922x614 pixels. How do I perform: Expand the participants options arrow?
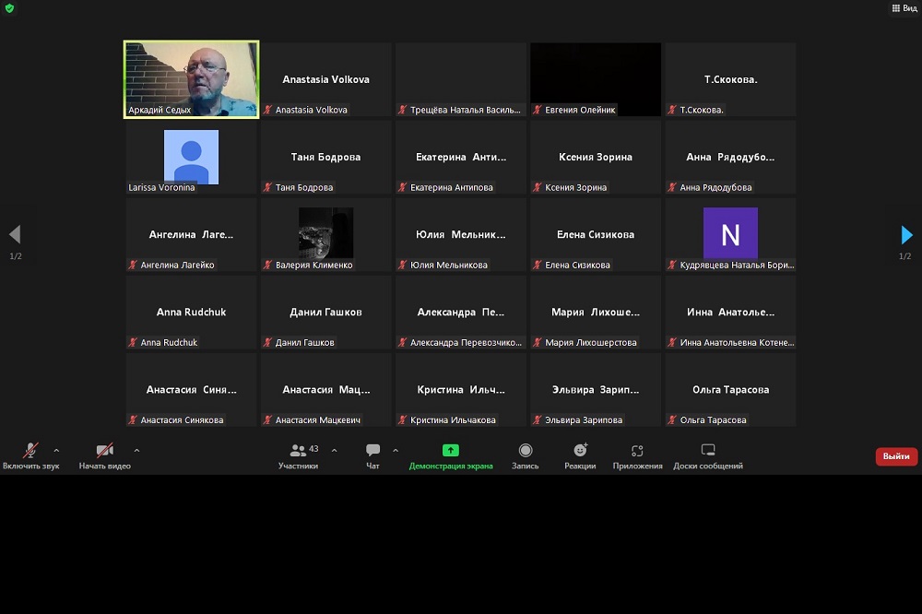(x=334, y=451)
